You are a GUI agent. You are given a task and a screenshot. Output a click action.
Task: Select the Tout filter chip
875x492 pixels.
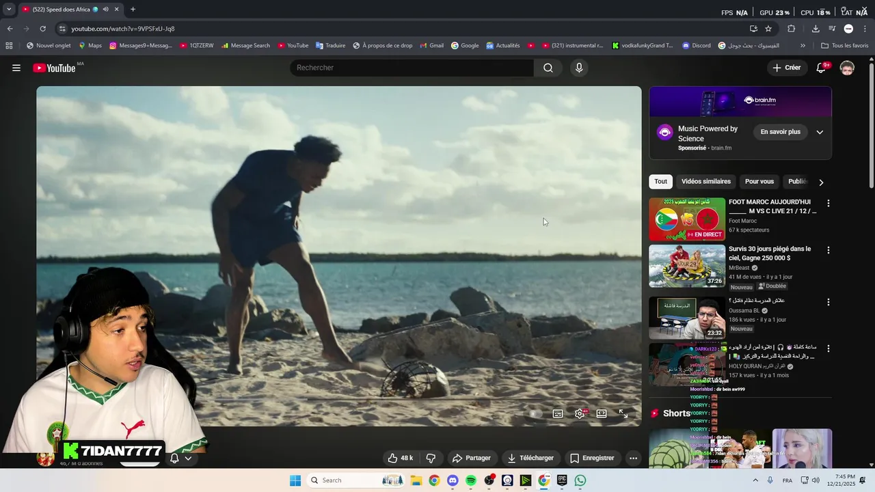click(x=660, y=181)
